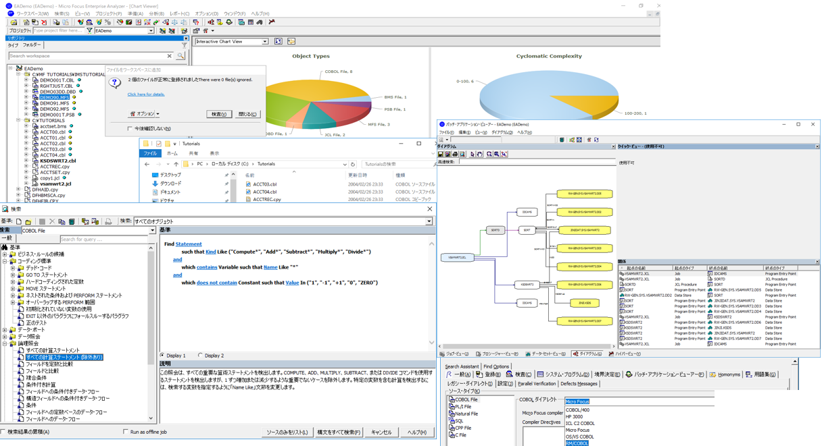This screenshot has height=446, width=822.
Task: Select KSDSWRT2.cbl in the repository tree
Action: point(57,161)
